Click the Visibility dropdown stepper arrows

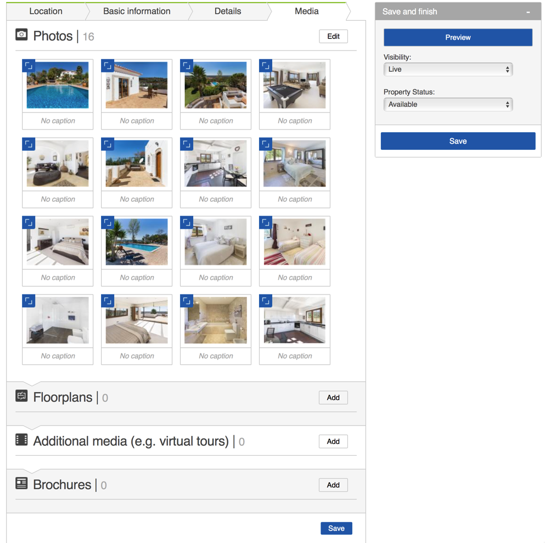click(x=509, y=69)
